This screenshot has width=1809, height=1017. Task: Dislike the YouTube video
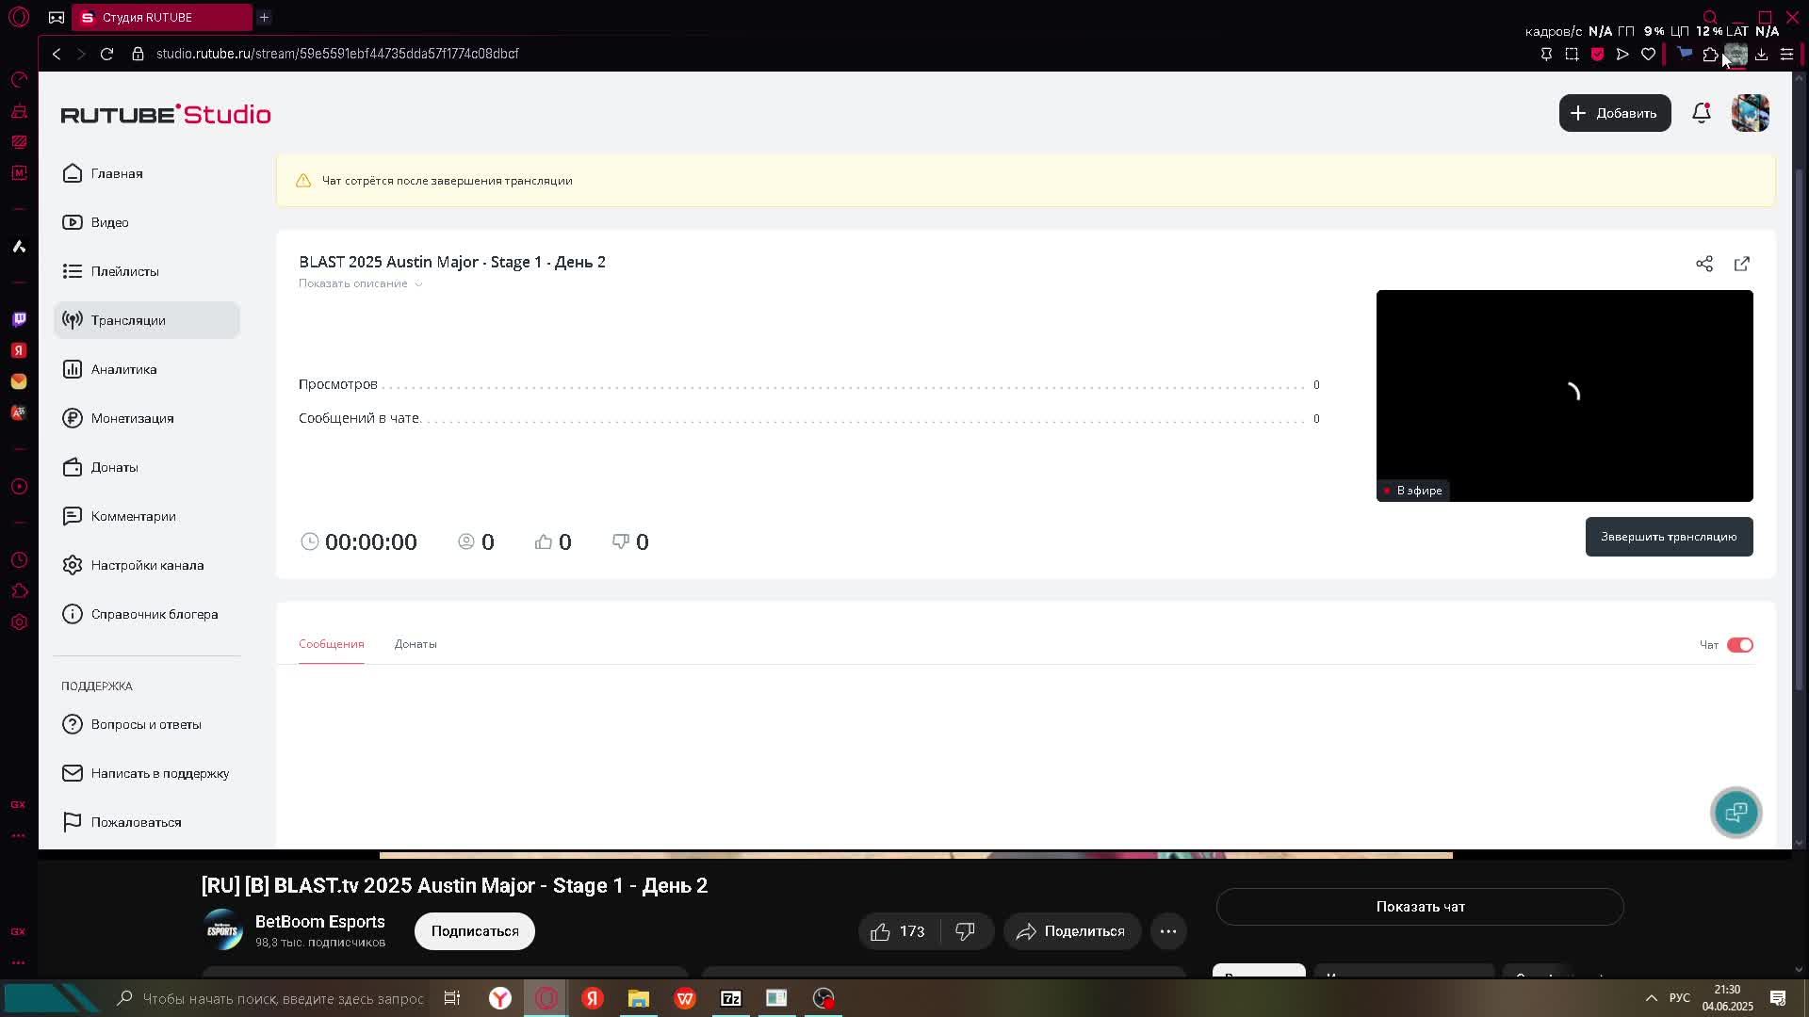point(965,931)
